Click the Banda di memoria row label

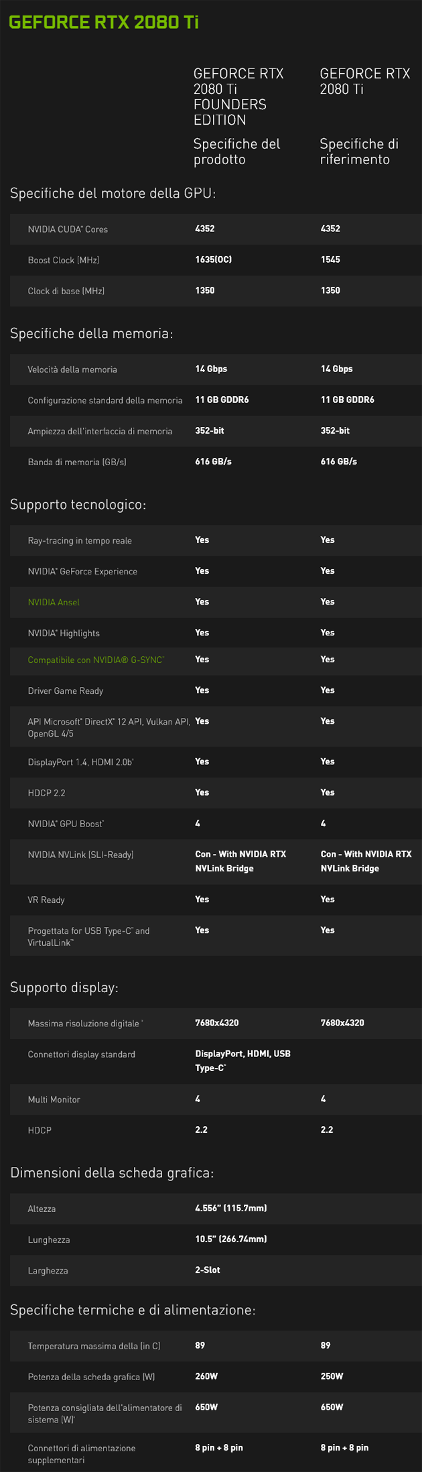(x=77, y=462)
